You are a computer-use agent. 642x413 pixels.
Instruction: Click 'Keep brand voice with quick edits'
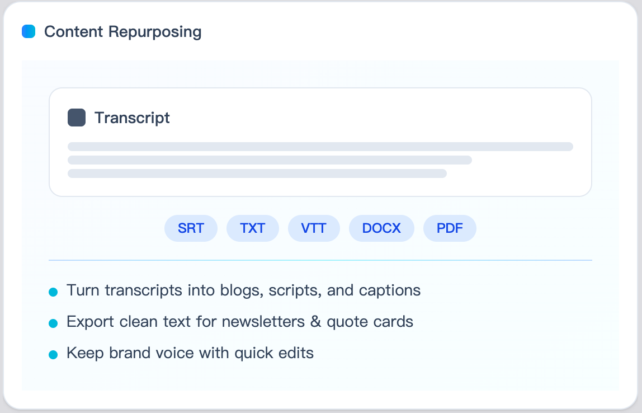tap(190, 353)
